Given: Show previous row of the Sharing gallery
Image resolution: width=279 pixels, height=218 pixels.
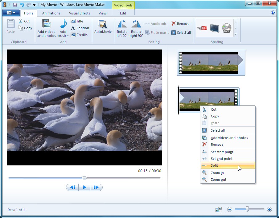Looking at the screenshot, I should (236, 22).
